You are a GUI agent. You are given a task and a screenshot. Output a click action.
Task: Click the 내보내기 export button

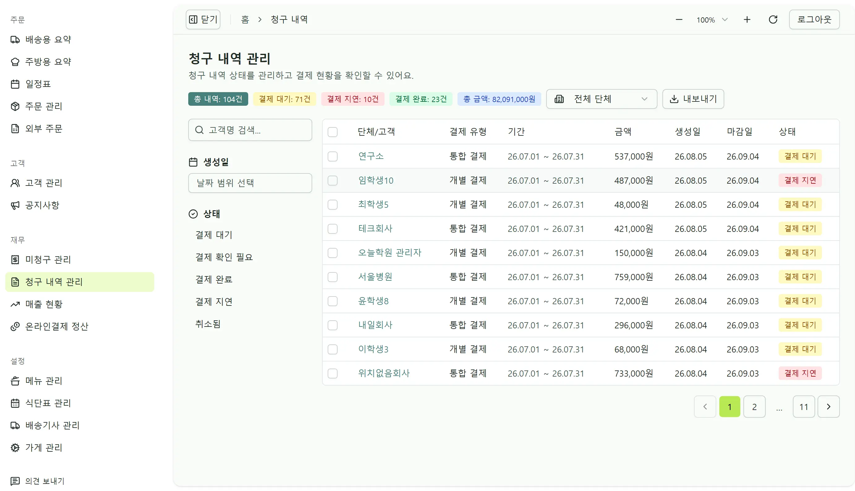click(x=693, y=99)
